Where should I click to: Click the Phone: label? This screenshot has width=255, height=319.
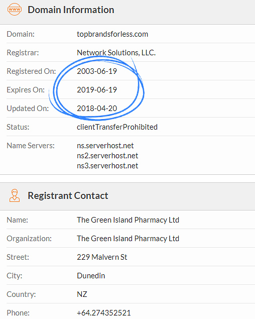(x=18, y=312)
